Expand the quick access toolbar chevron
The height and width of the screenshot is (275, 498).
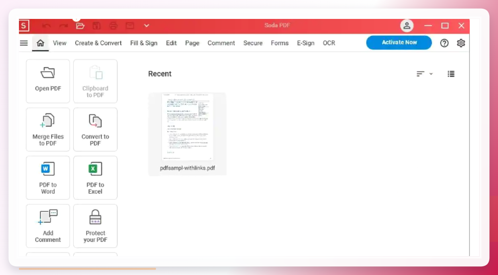tap(146, 26)
